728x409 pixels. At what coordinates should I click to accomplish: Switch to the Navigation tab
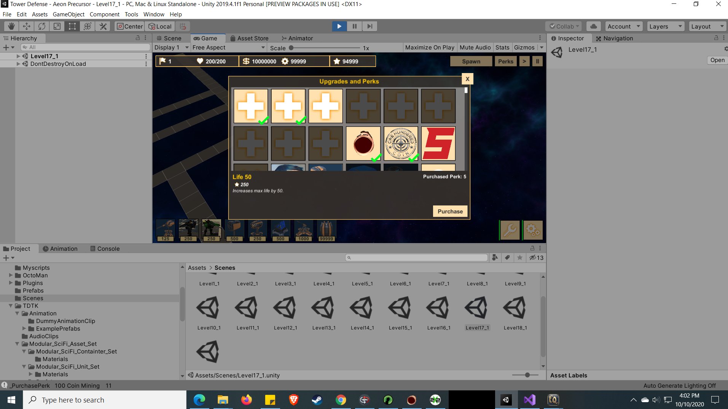[x=614, y=38]
